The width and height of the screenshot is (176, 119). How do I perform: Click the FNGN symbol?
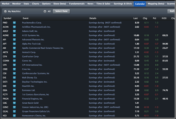click(x=6, y=99)
